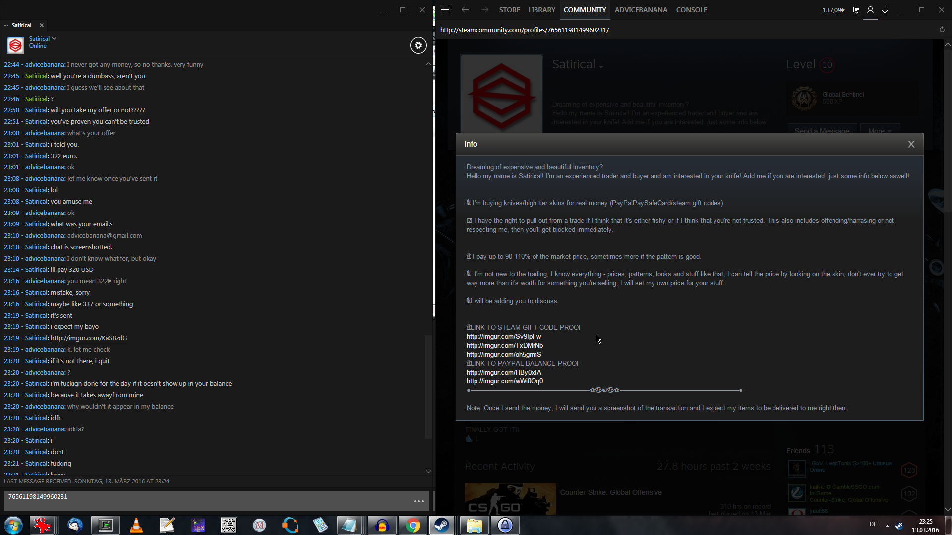Click the chat scroll-down arrow
952x535 pixels.
pyautogui.click(x=428, y=471)
